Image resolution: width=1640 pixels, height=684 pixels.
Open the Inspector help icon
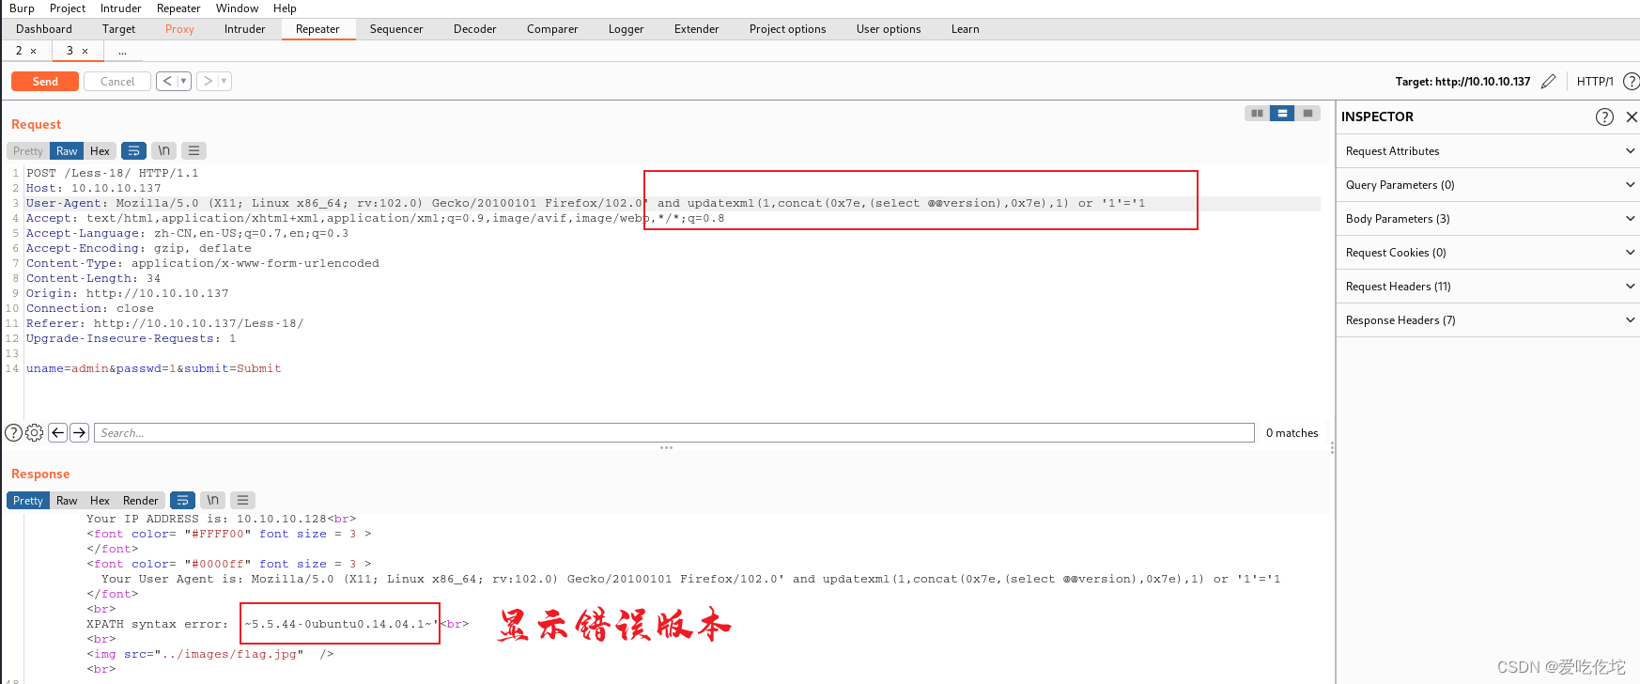(1604, 117)
